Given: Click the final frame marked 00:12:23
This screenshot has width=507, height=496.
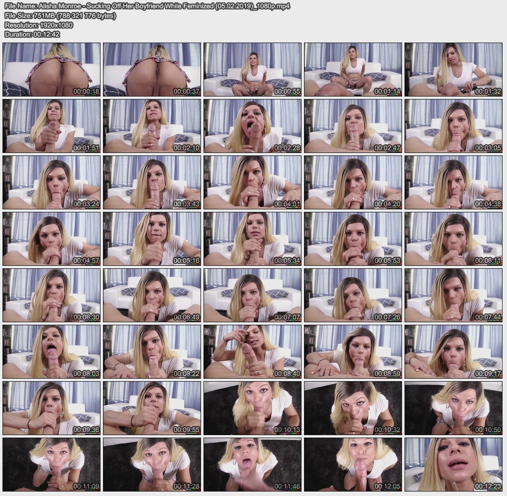Looking at the screenshot, I should 453,465.
